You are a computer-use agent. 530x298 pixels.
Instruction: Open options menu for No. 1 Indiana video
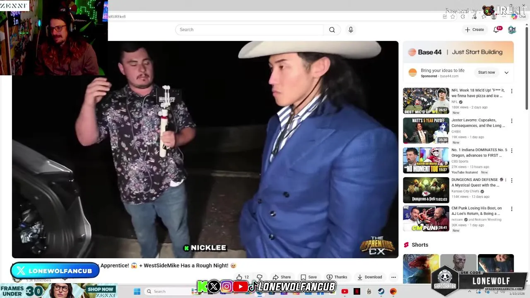point(511,151)
